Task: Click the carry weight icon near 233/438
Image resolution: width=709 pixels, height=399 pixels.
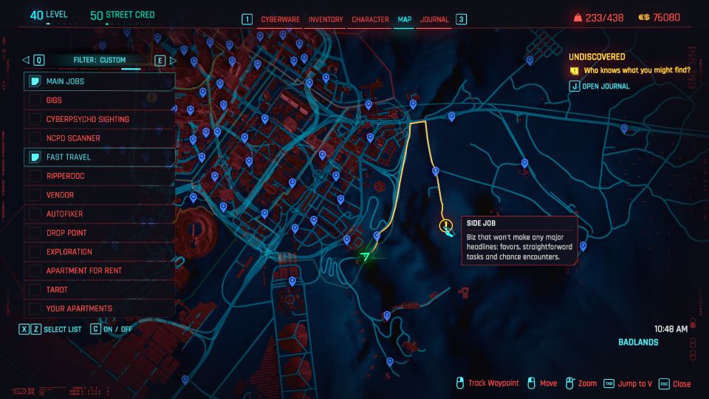Action: click(x=578, y=18)
